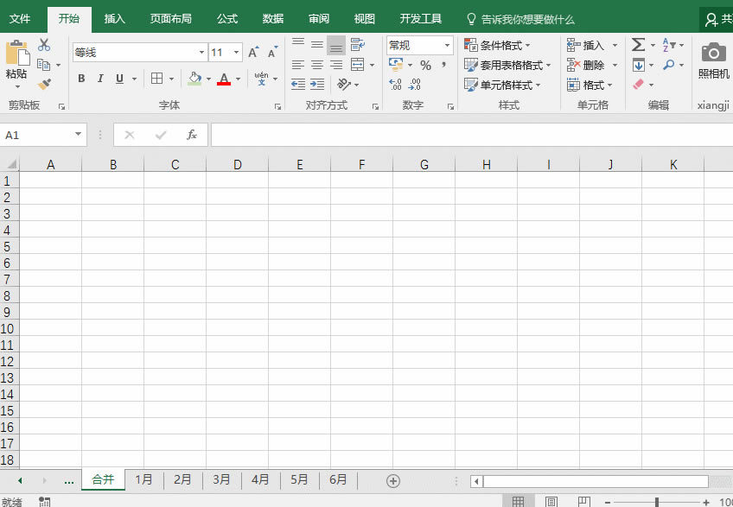Click the zoom slider handle
Screen dimensions: 733x507
coord(657,502)
